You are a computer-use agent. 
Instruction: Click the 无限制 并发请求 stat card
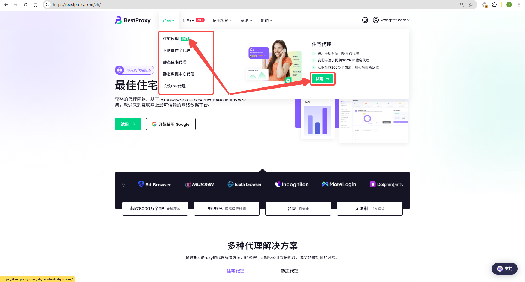(x=370, y=209)
